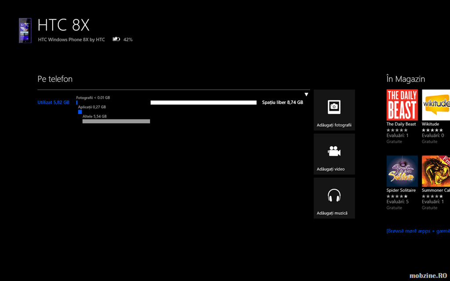The image size is (450, 281).
Task: Click the camera icon for adding photos
Action: point(334,107)
